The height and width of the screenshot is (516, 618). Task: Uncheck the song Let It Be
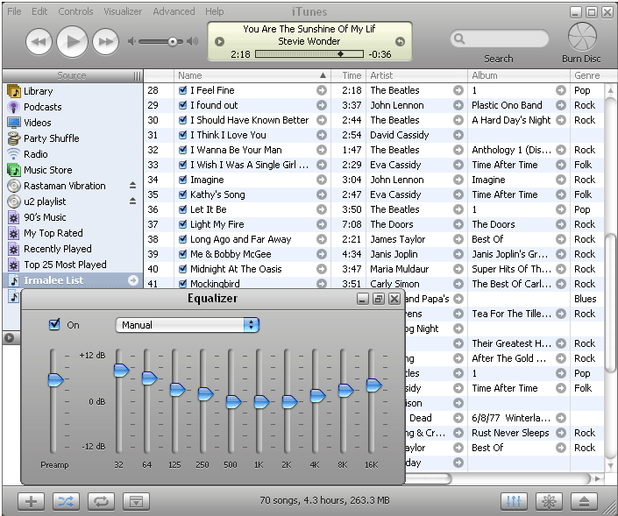182,209
